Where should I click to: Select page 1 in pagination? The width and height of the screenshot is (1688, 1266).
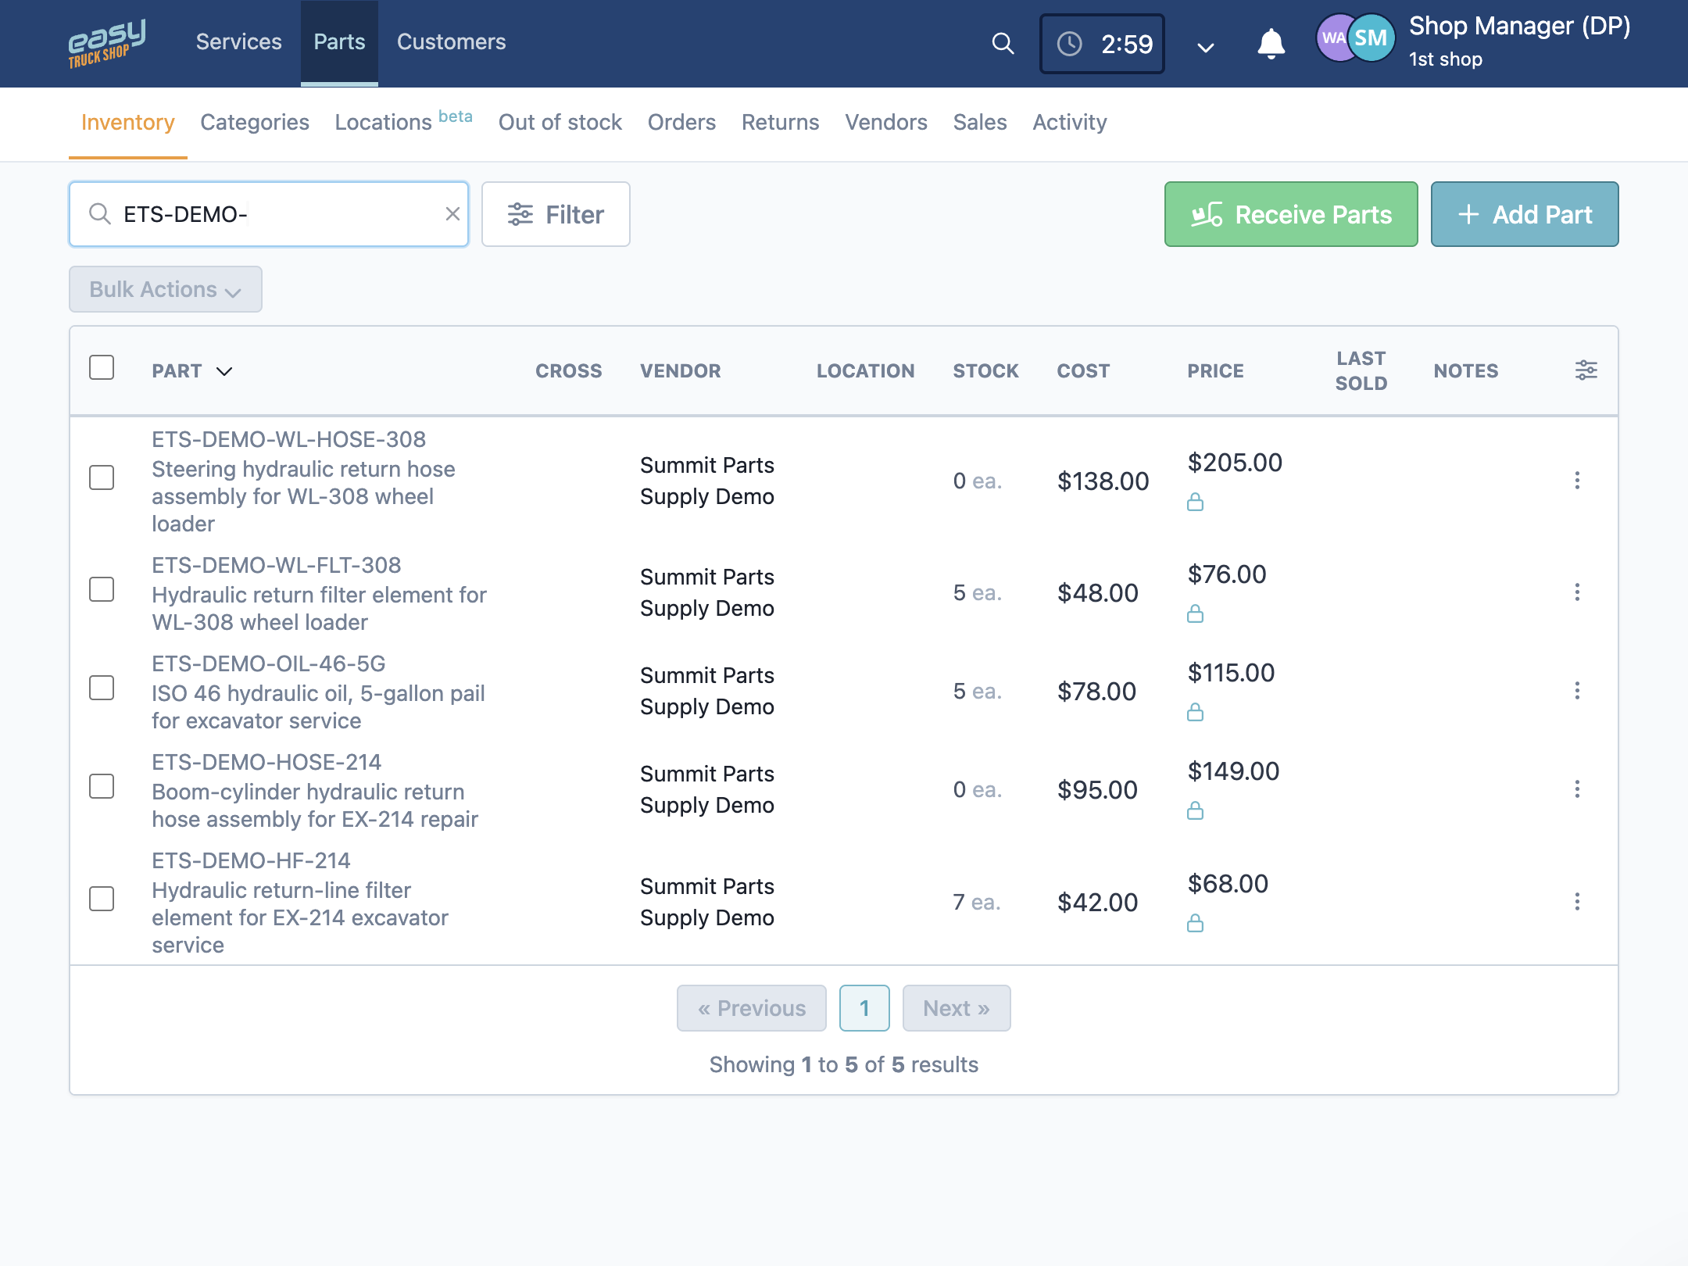[x=864, y=1008]
